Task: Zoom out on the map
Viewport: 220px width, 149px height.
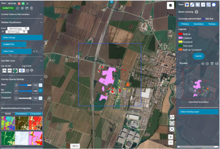Action: pos(171,142)
